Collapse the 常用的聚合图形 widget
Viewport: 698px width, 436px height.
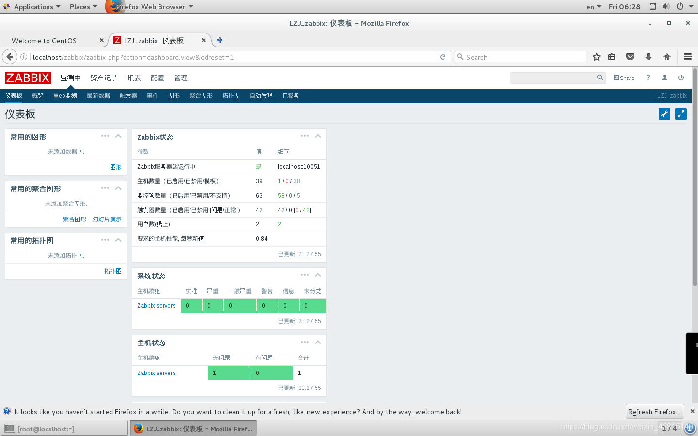click(x=118, y=188)
